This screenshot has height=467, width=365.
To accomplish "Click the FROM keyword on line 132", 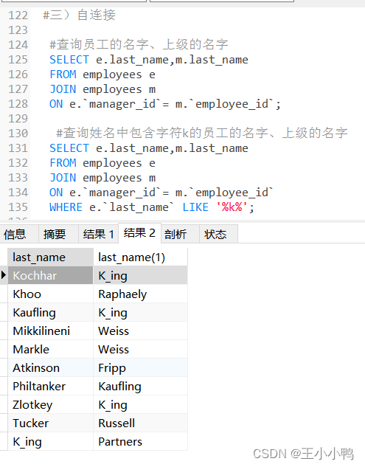I will pos(63,163).
